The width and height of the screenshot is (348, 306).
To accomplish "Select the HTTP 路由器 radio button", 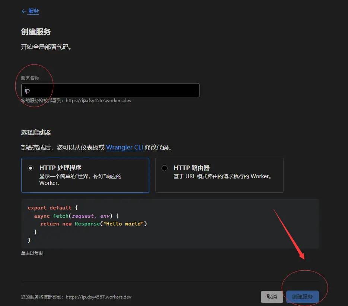I will 165,168.
